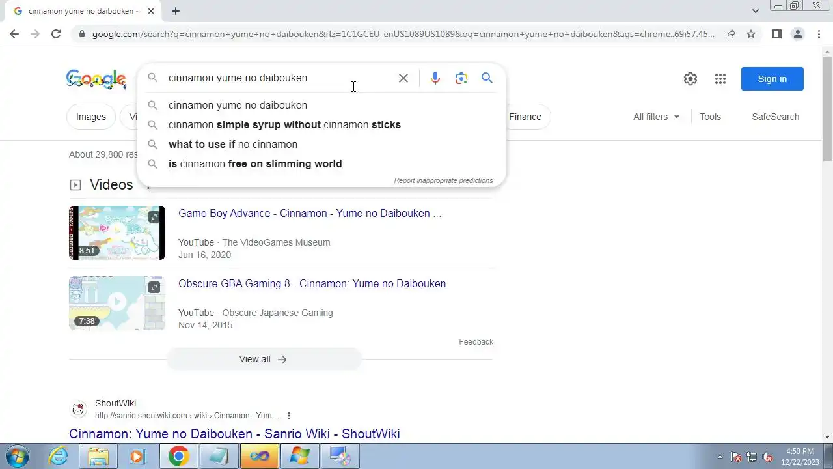Open Google quick settings gear

click(690, 79)
